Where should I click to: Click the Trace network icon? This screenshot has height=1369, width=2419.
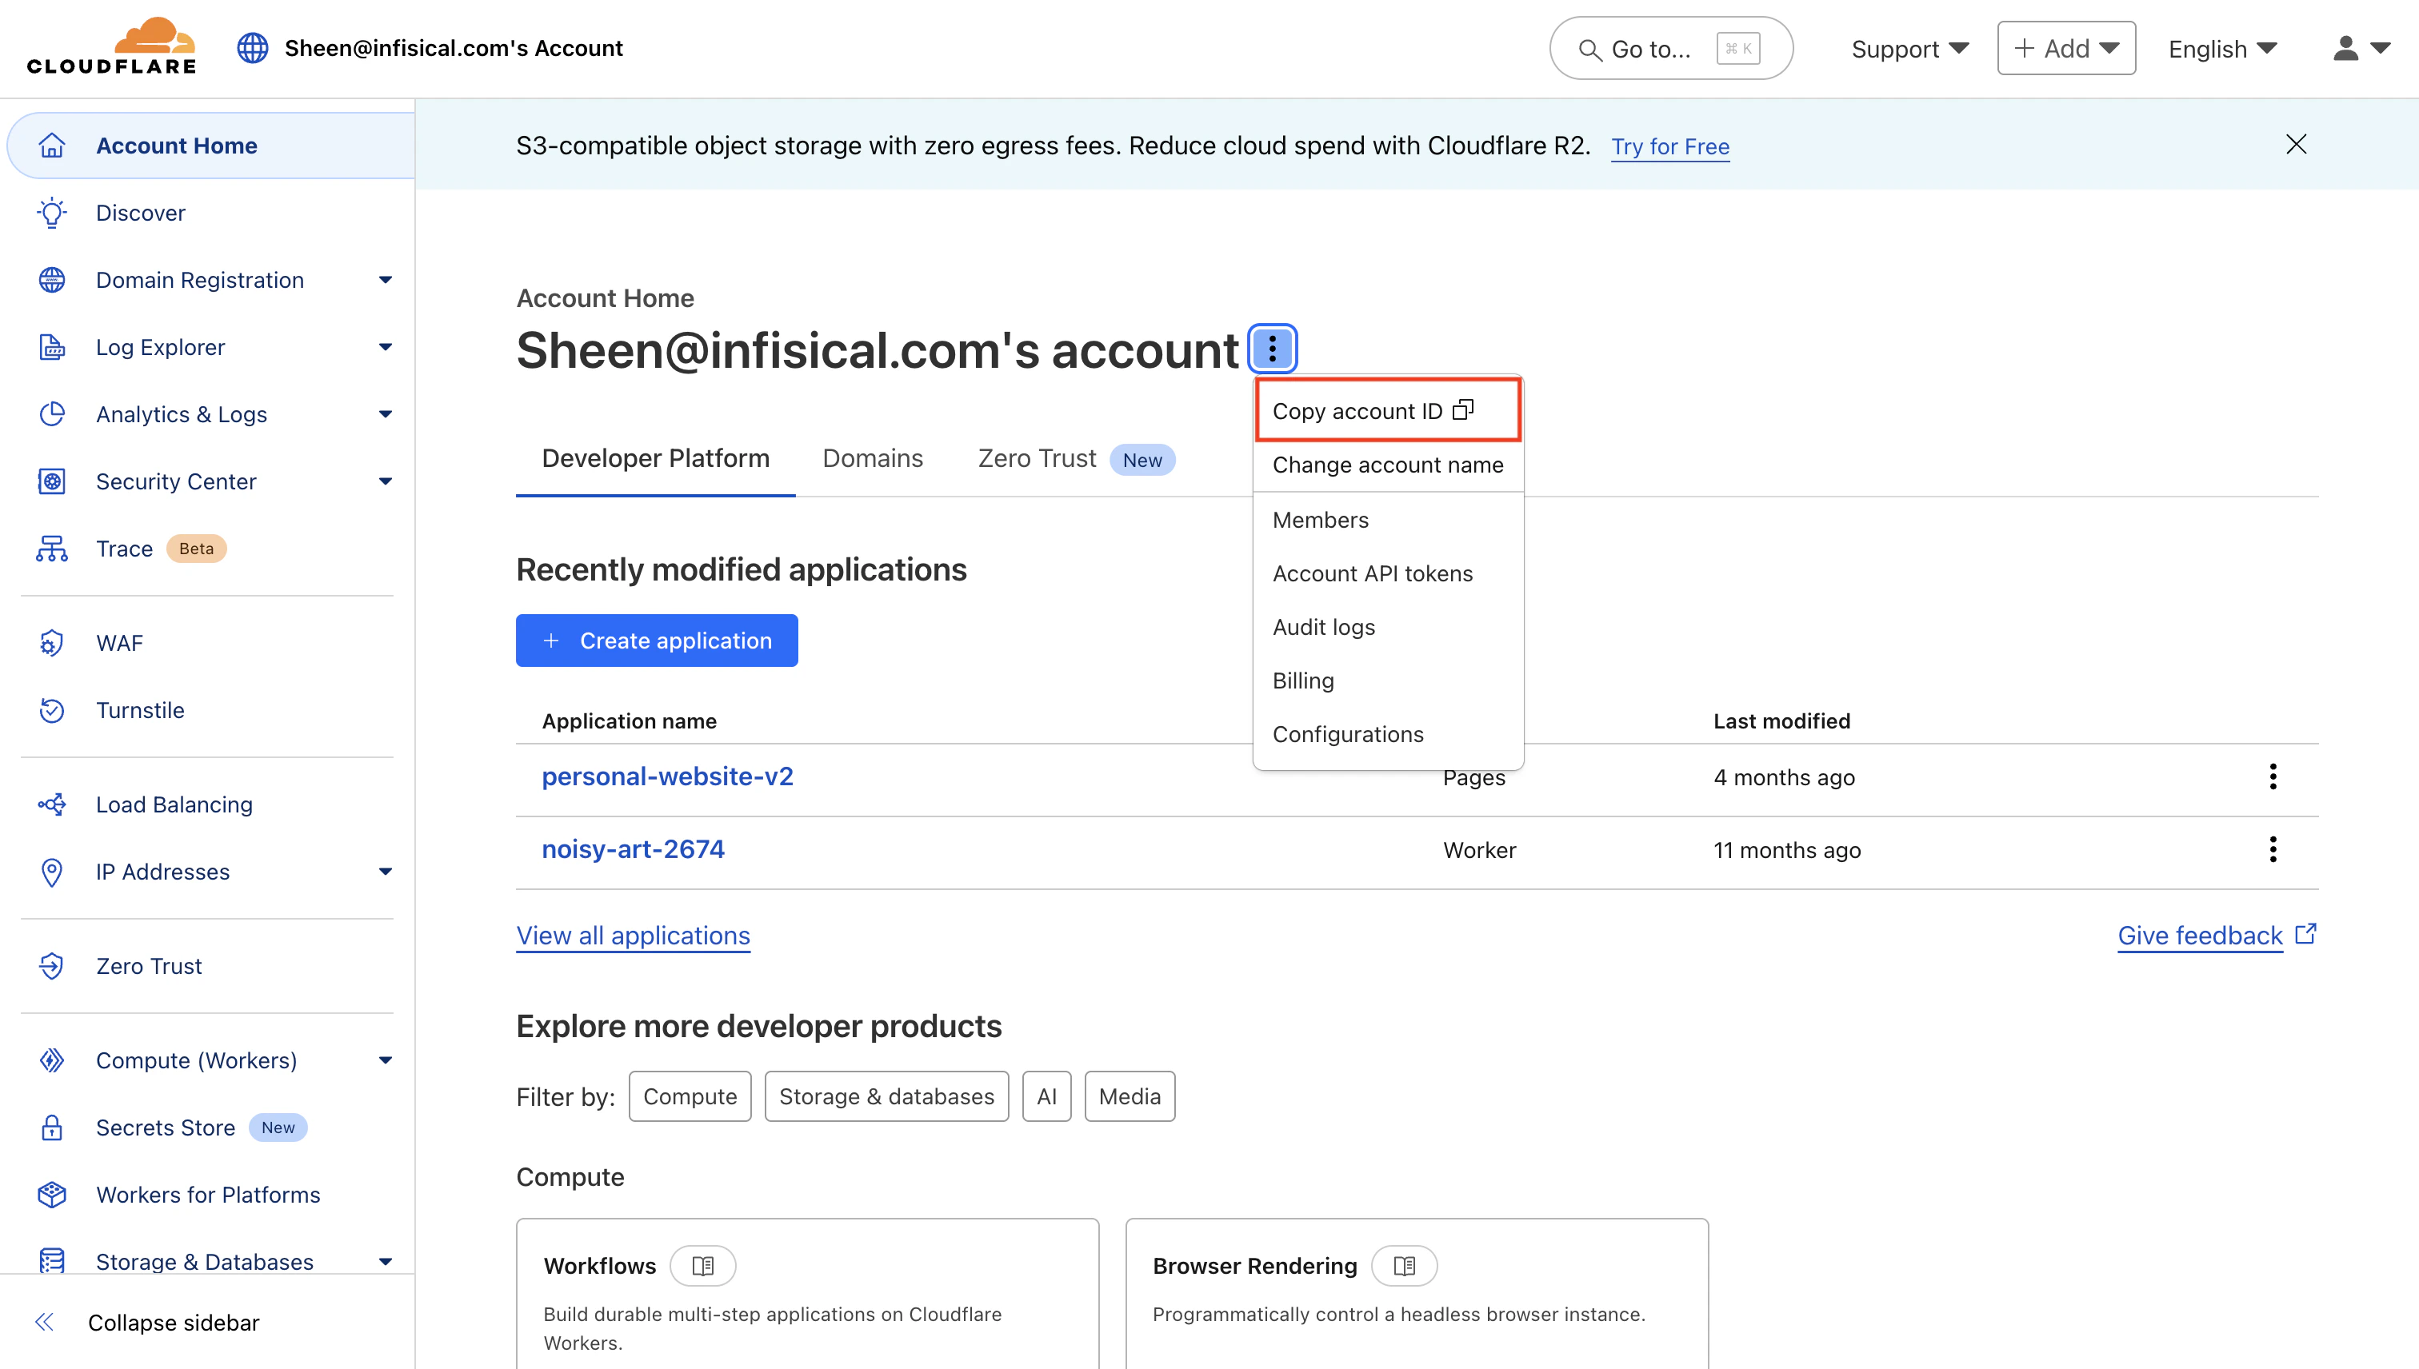[x=52, y=549]
